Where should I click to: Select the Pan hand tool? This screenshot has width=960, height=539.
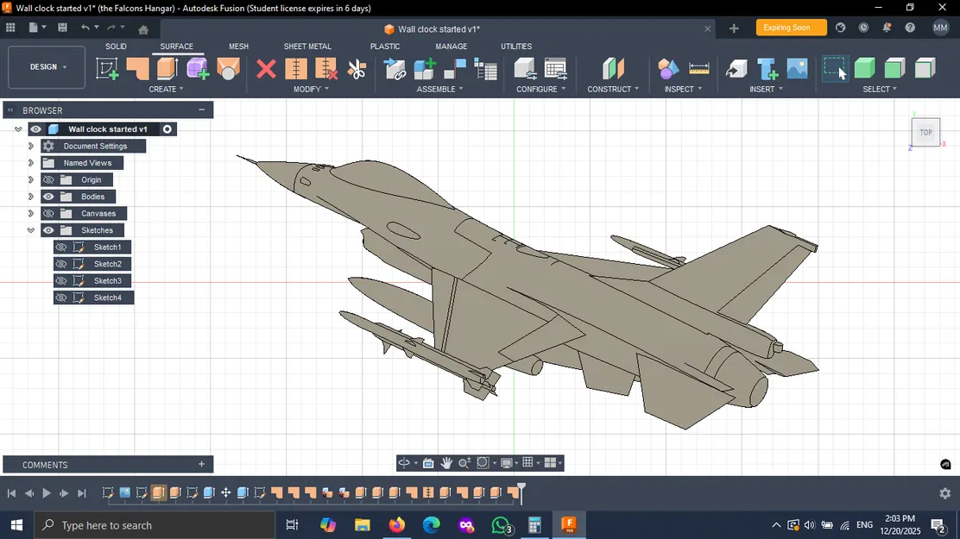point(446,463)
